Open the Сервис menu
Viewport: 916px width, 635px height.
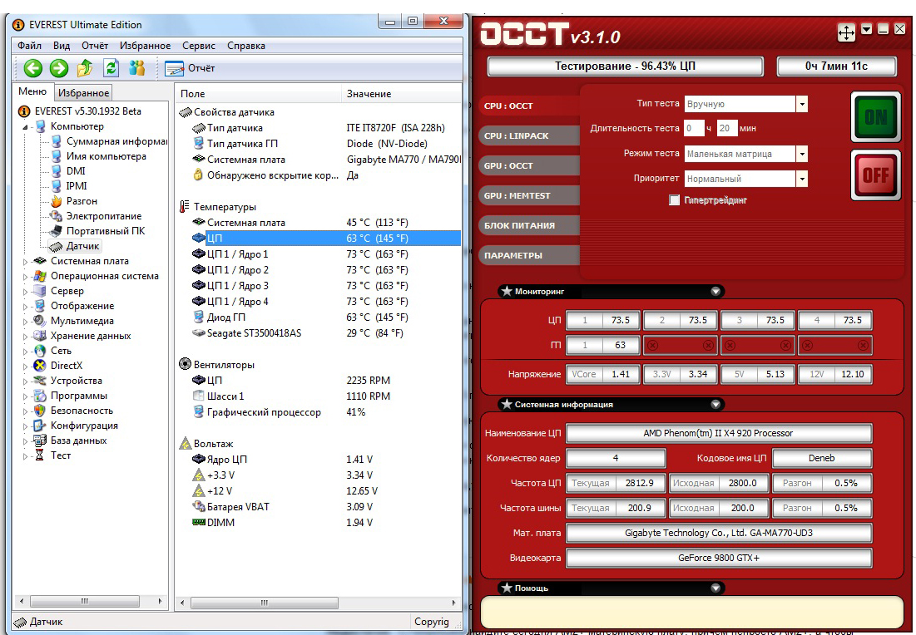(x=199, y=46)
